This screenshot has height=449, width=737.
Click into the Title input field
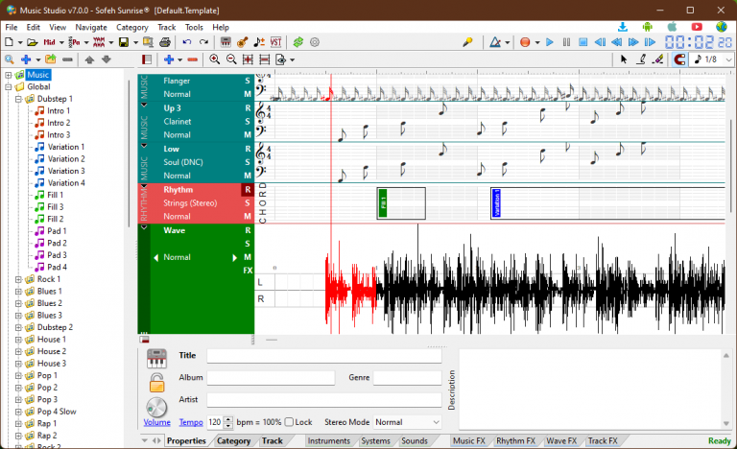(x=323, y=356)
